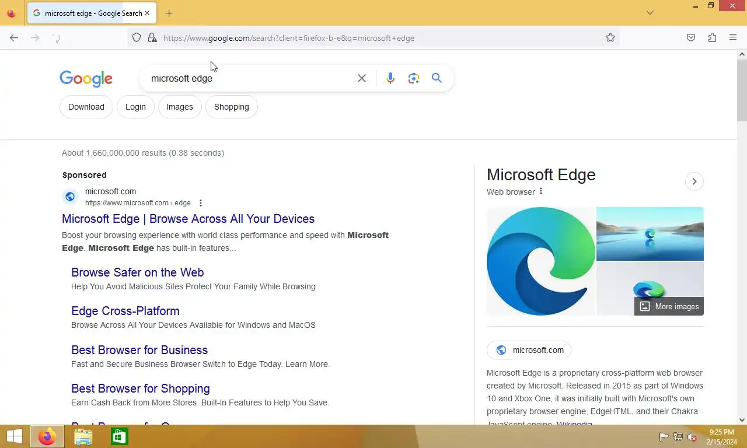The height and width of the screenshot is (448, 747).
Task: Click the 'More images' button
Action: (x=669, y=306)
